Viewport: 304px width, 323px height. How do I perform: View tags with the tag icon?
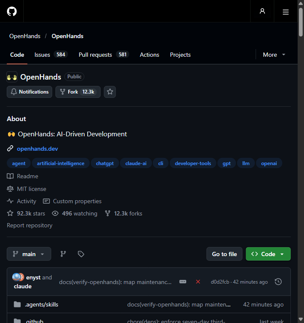click(x=81, y=254)
